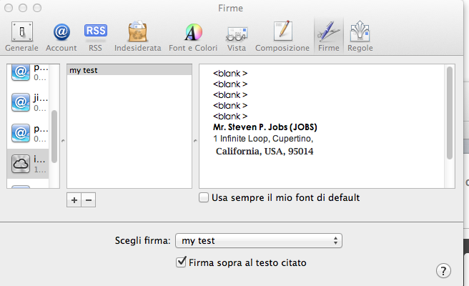Open the RSS preferences pane

point(95,36)
